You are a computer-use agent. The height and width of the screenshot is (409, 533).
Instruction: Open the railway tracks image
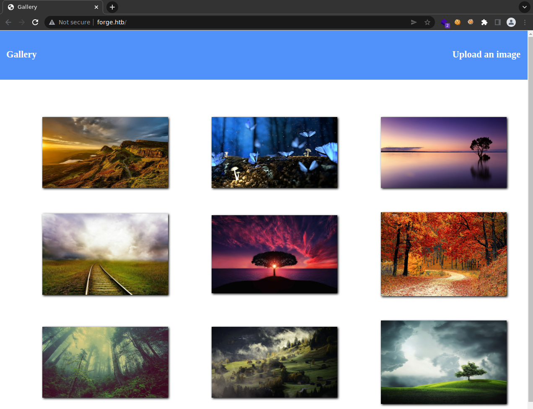(x=105, y=254)
